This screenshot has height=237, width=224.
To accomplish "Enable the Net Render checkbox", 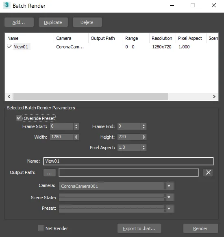I will click(x=41, y=228).
